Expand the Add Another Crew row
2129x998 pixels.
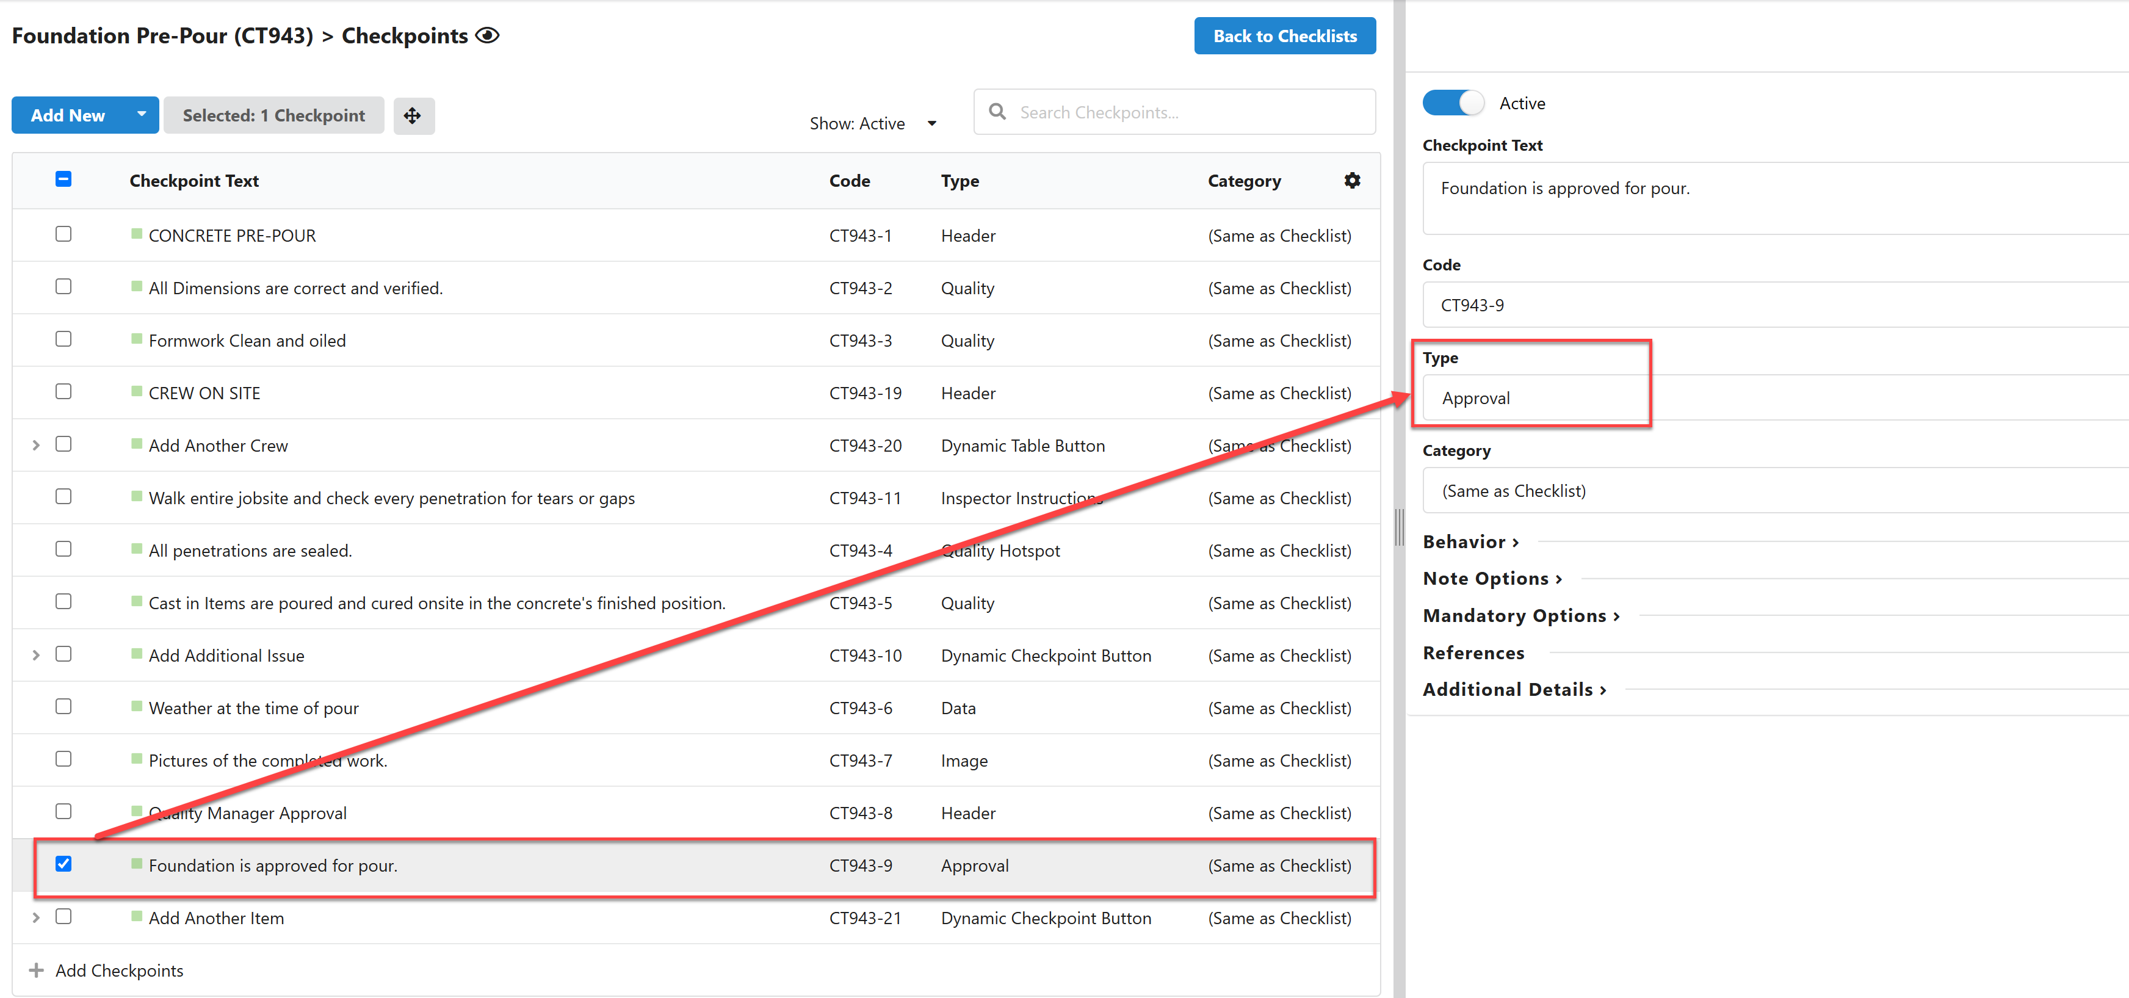pyautogui.click(x=35, y=446)
